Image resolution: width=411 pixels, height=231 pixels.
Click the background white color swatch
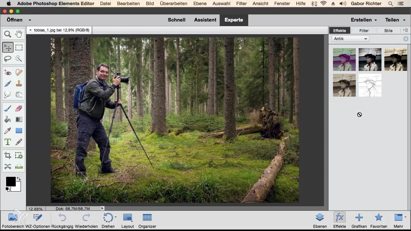click(x=17, y=188)
